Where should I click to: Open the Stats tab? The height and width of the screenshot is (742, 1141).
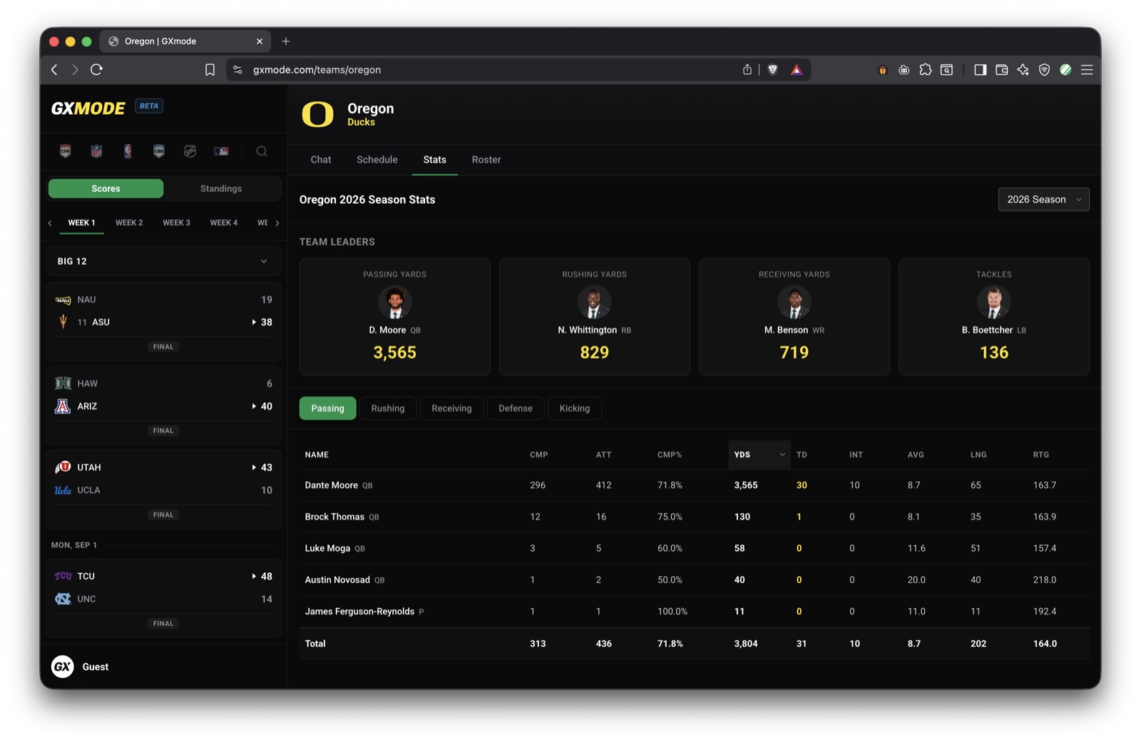(434, 160)
